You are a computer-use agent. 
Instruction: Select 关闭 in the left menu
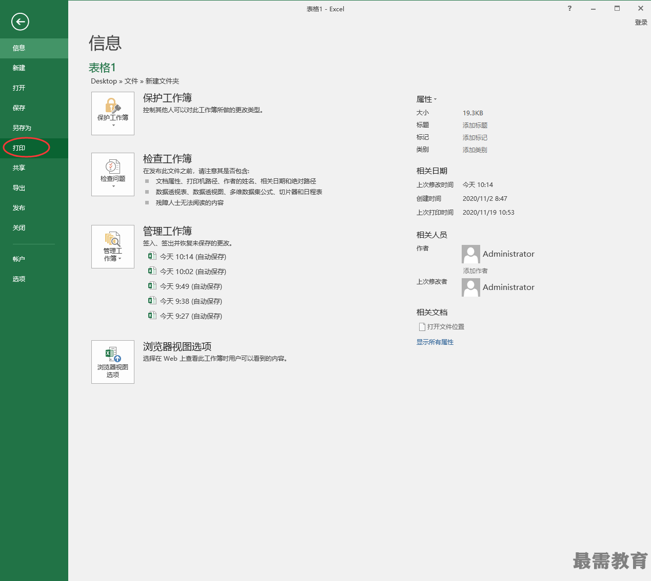point(34,228)
